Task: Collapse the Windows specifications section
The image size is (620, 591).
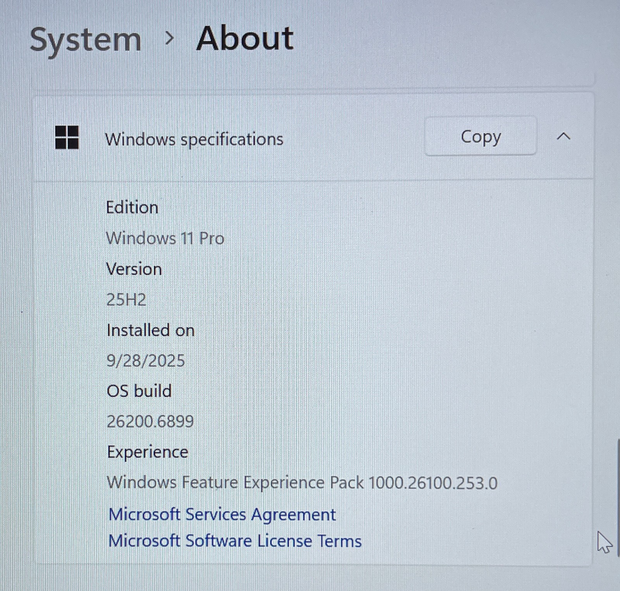Action: point(563,136)
